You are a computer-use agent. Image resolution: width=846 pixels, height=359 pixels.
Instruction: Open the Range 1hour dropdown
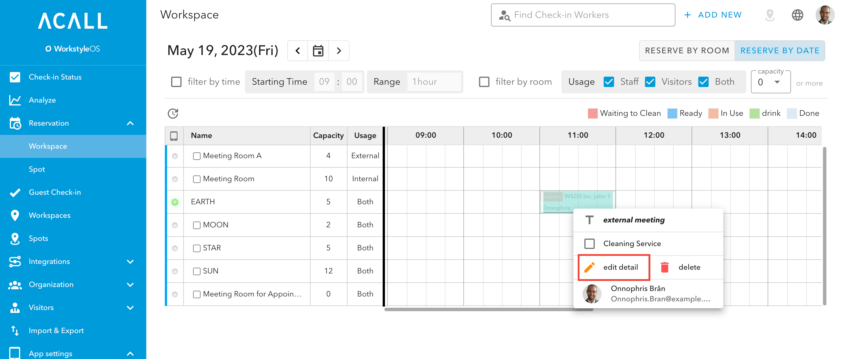point(434,82)
